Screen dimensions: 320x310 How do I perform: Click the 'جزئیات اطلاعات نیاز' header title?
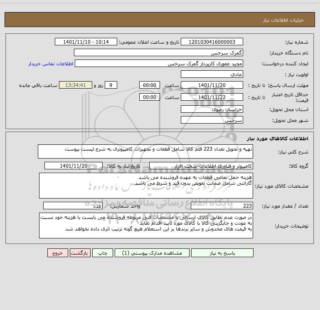click(x=283, y=20)
